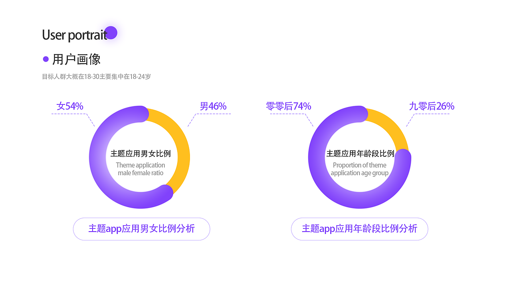Viewport: 513px width, 288px height.
Task: Click the 主题应用年龄段比例 center title
Action: tap(360, 154)
